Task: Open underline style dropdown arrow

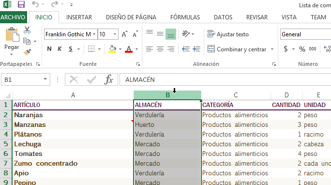Action: 78,49
